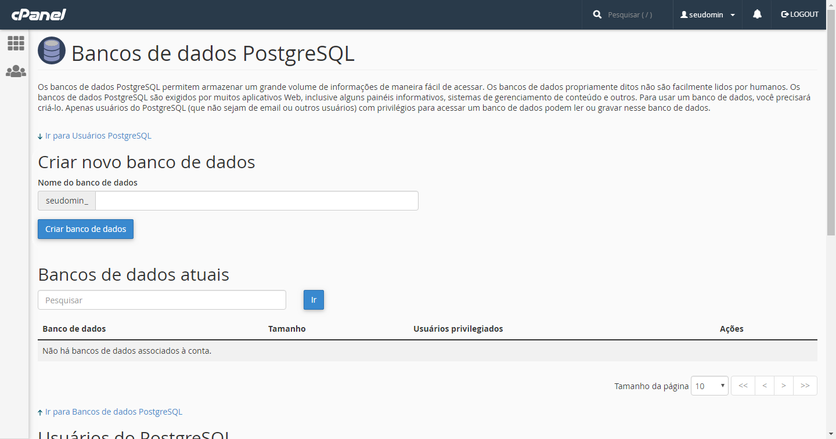Click the Ações column header
Viewport: 836px width, 439px height.
pos(732,329)
